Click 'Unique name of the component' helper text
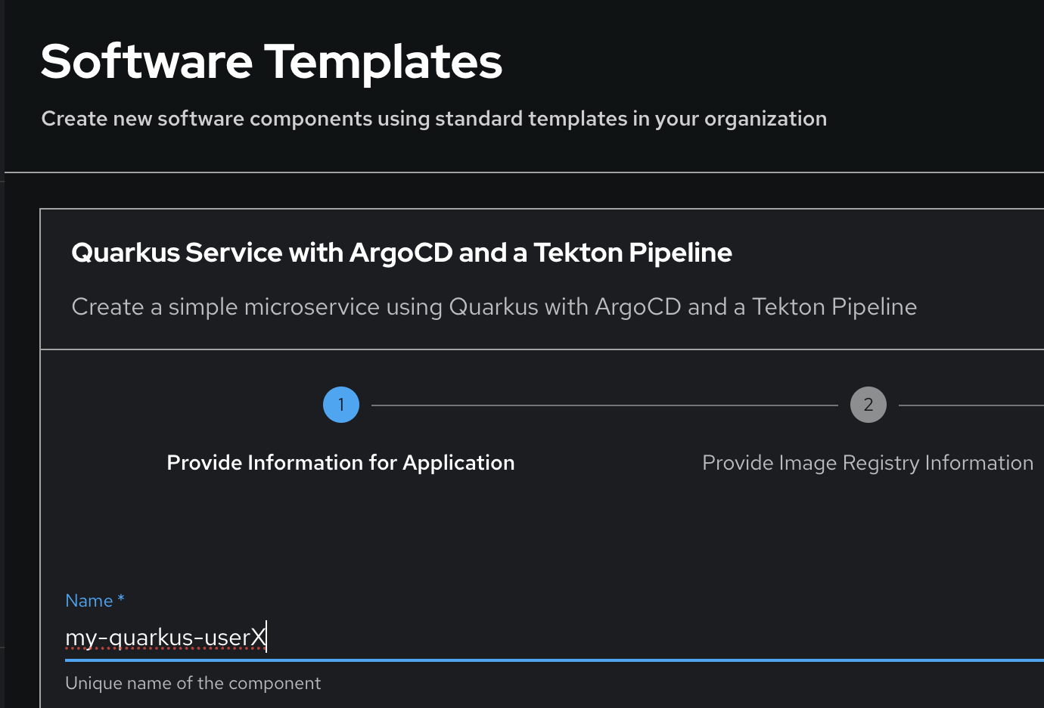The height and width of the screenshot is (708, 1044). point(193,683)
